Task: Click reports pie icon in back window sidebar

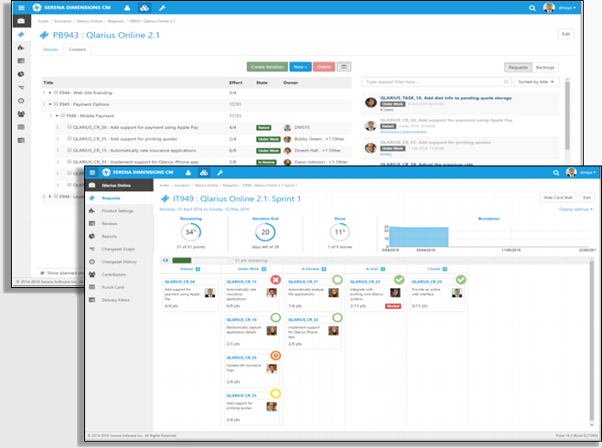Action: click(21, 74)
